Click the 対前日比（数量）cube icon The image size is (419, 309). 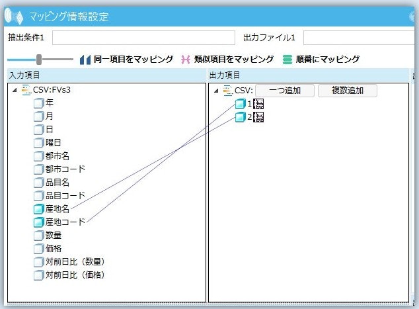point(39,262)
